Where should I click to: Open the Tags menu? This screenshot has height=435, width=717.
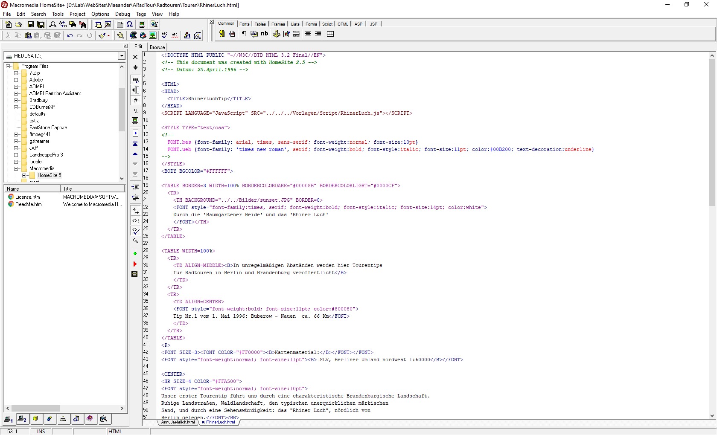click(141, 14)
